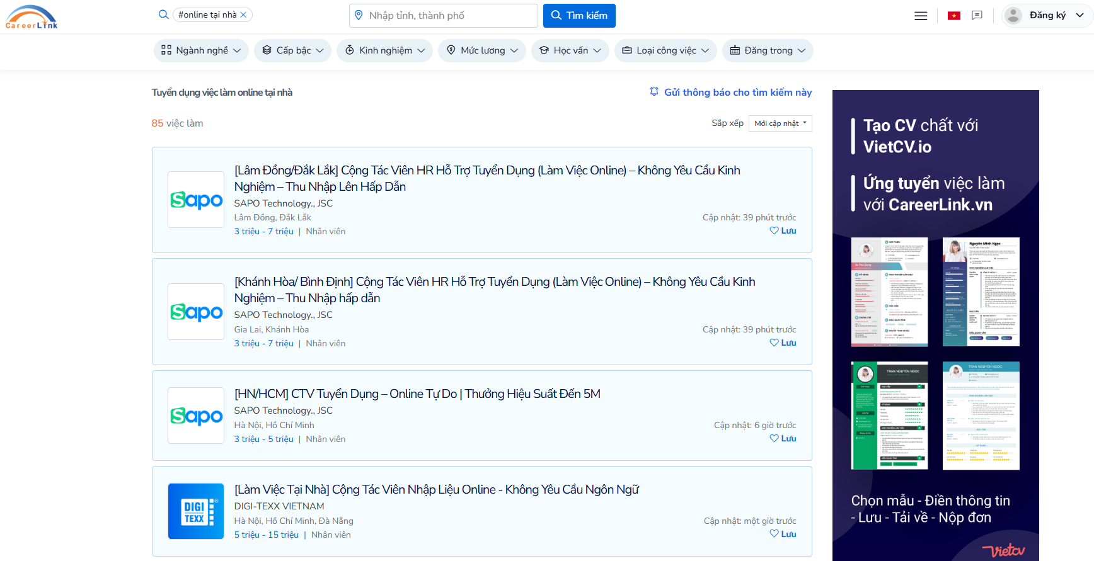
Task: Save the DIGI-TEXX Nhập Liệu job
Action: coord(783,535)
